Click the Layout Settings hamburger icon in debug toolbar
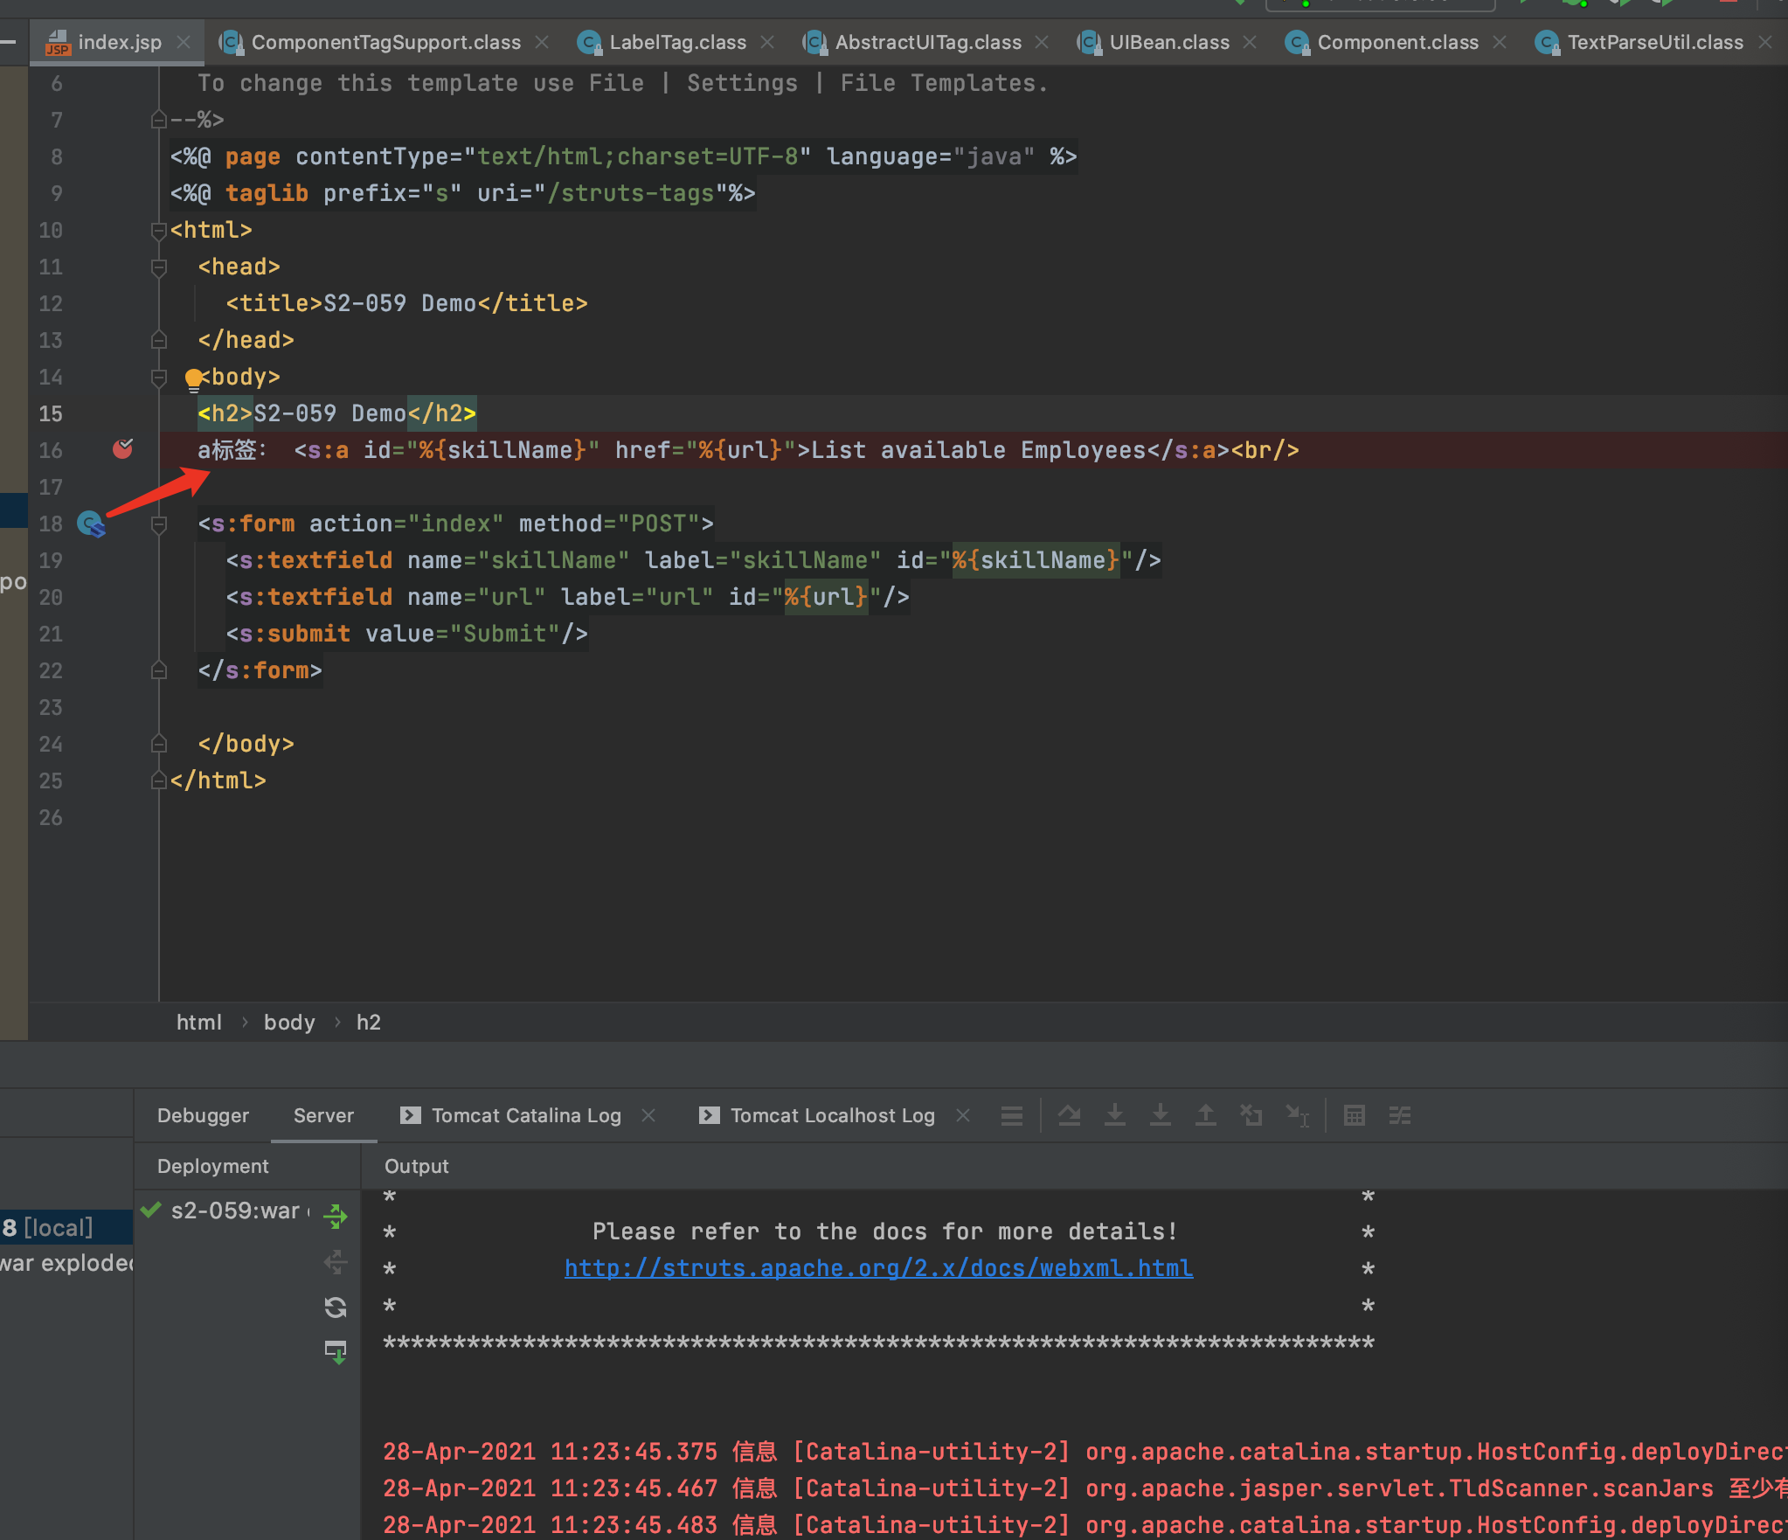Image resolution: width=1788 pixels, height=1540 pixels. coord(1012,1116)
